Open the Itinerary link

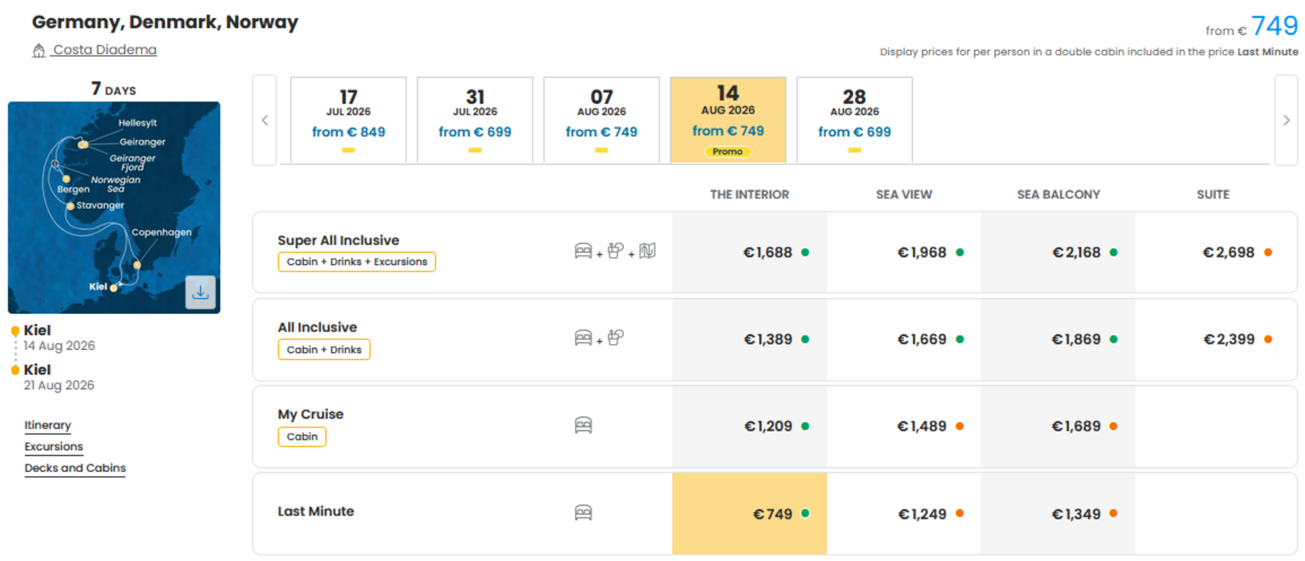(48, 425)
